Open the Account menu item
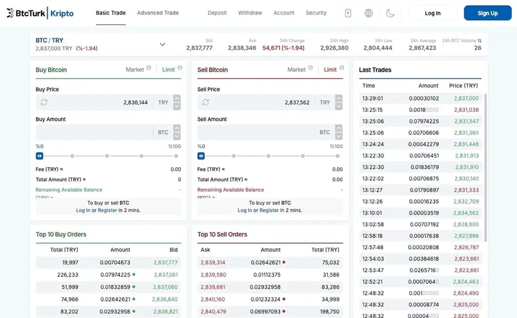The width and height of the screenshot is (517, 318). [284, 13]
